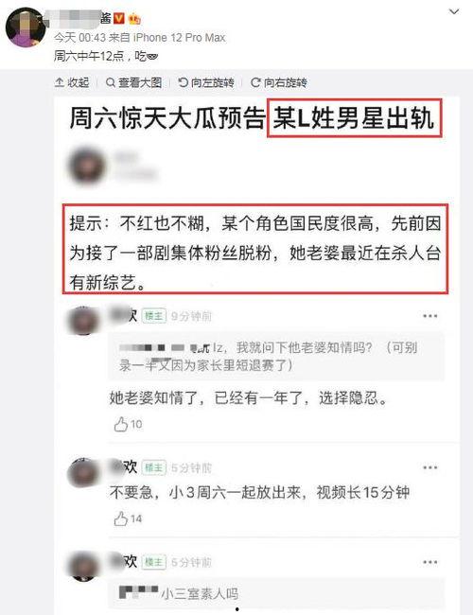Click the quoted comment about 他老婆知情吗
This screenshot has height=615, width=473.
[276, 356]
